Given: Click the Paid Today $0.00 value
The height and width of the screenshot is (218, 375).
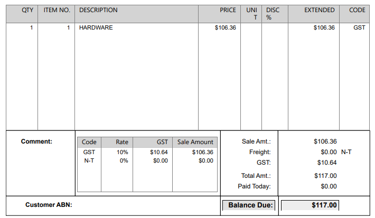Looking at the screenshot, I should coord(329,186).
